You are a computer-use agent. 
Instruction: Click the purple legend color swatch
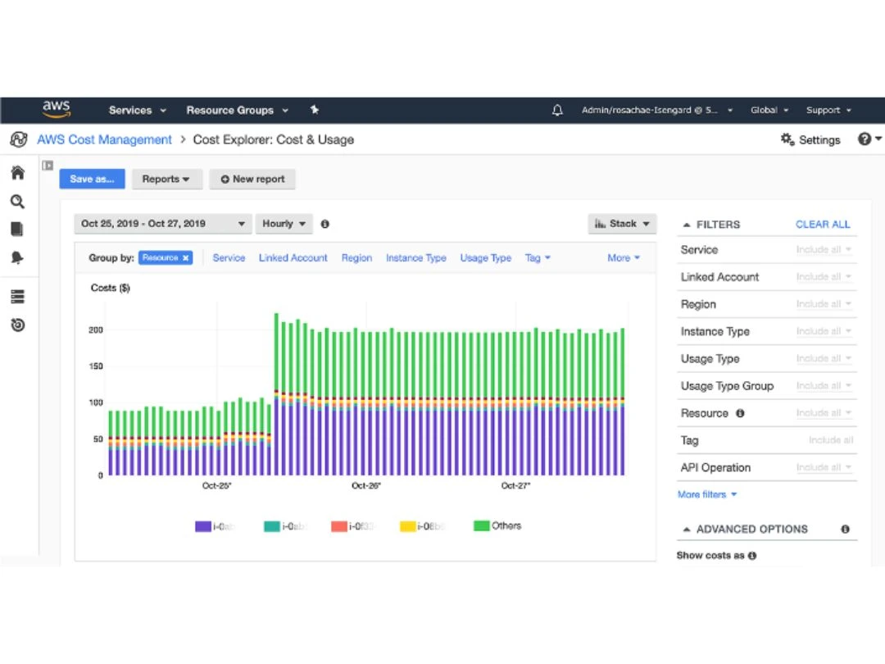pyautogui.click(x=203, y=526)
